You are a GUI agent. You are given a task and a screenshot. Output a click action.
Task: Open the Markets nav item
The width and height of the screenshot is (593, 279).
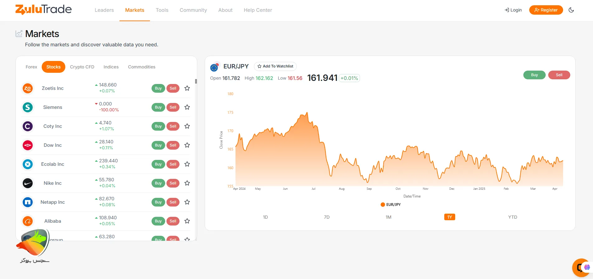coord(135,10)
